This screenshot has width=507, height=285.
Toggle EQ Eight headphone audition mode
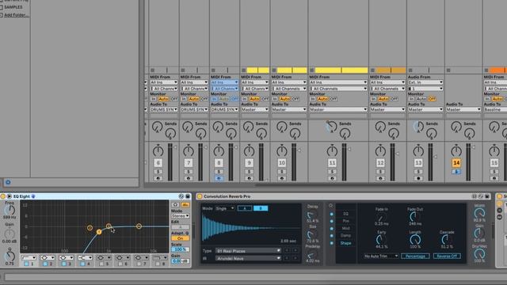[x=175, y=205]
